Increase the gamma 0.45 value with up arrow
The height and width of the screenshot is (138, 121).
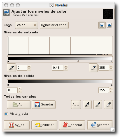(x=66, y=66)
